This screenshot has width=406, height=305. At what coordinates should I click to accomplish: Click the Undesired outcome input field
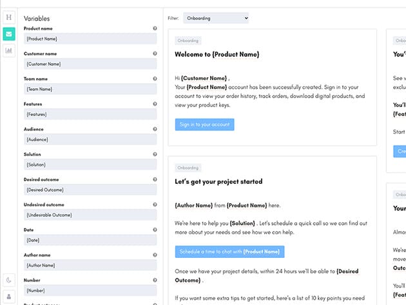click(90, 215)
